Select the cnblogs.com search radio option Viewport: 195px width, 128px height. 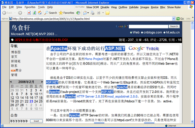142,33
